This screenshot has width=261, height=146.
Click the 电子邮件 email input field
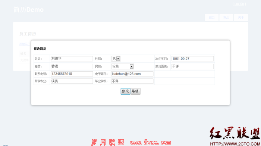click(x=132, y=74)
